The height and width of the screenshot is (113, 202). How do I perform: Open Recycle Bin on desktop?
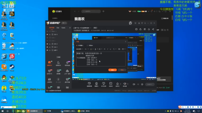click(x=4, y=46)
